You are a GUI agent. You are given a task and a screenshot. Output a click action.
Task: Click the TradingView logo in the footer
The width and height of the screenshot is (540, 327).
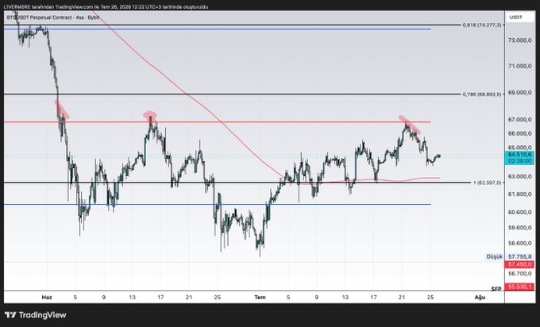point(35,314)
